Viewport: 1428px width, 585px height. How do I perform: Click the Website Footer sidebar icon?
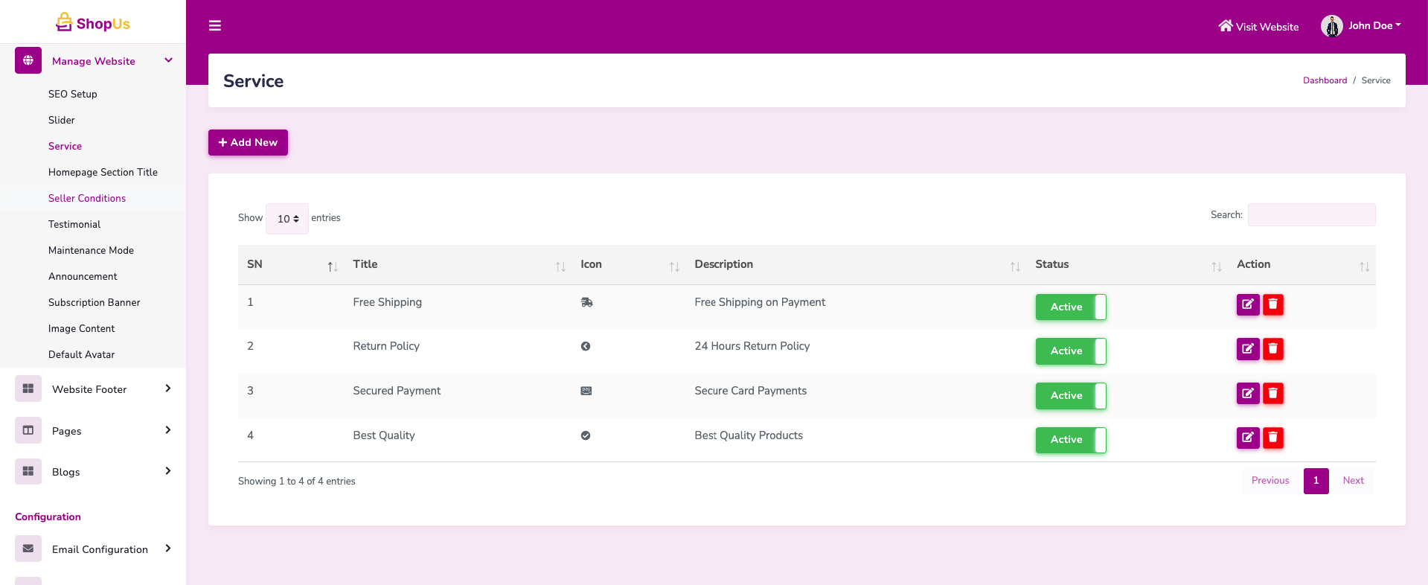coord(28,389)
